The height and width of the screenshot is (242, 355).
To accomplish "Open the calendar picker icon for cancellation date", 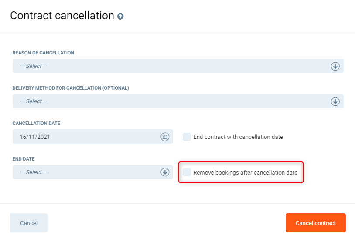I will coord(165,137).
